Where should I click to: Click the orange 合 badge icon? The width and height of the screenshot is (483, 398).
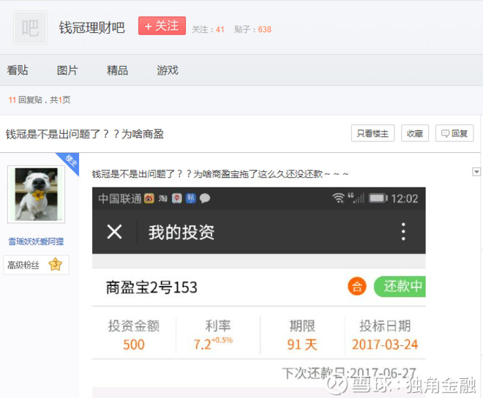[357, 286]
